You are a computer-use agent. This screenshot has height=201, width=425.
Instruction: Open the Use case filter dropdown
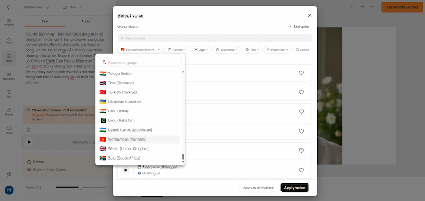pos(226,50)
